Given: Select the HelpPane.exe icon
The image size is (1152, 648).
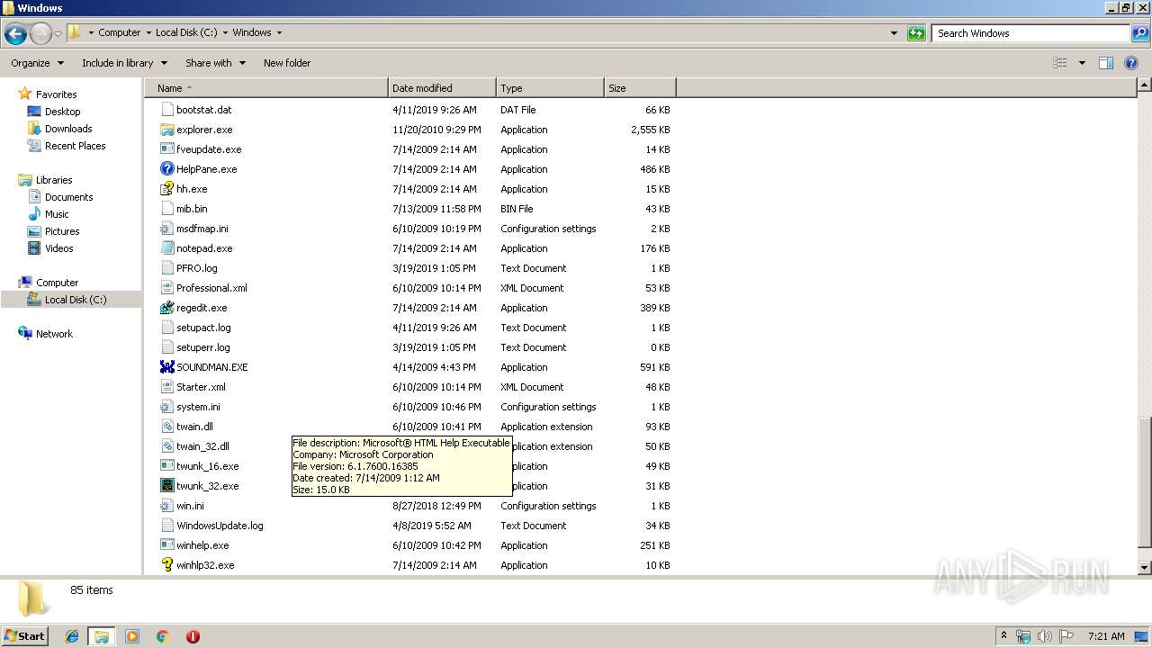Looking at the screenshot, I should coord(166,169).
